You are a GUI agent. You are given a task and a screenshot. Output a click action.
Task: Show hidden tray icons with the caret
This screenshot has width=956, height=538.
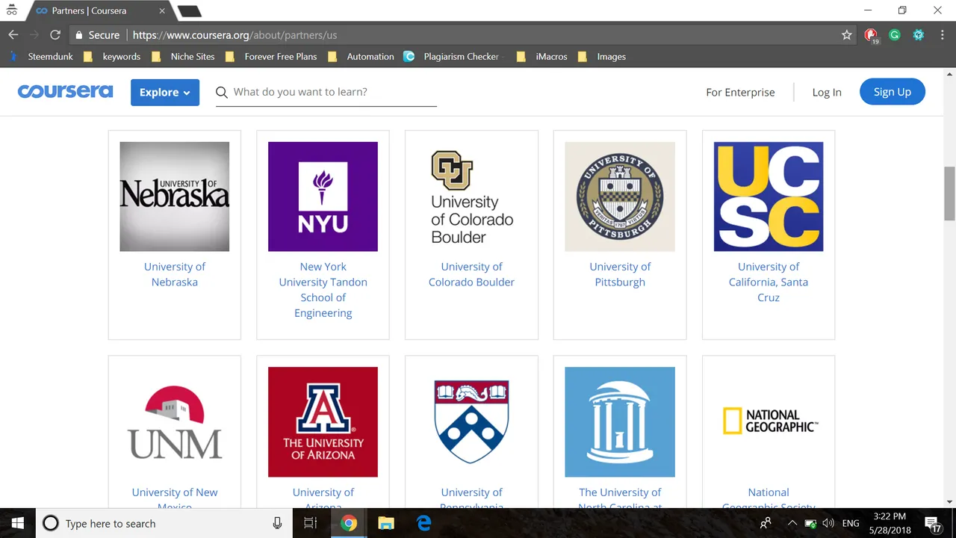pyautogui.click(x=793, y=524)
